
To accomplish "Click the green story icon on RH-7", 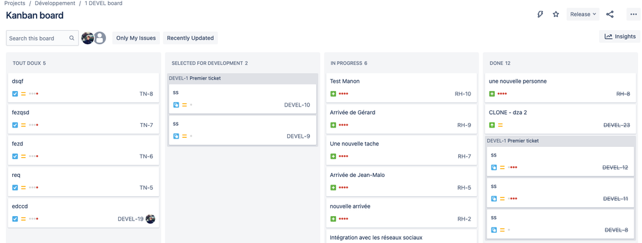I will point(334,156).
